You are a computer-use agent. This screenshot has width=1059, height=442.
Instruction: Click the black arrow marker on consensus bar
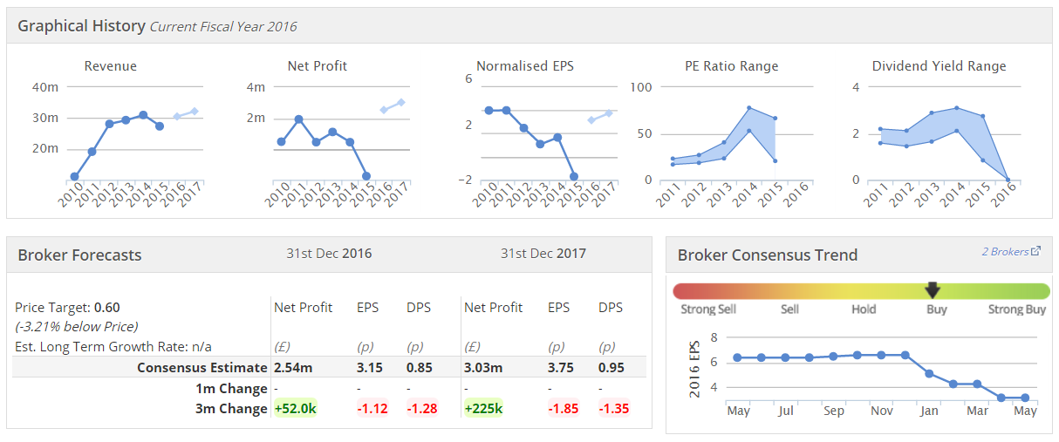[933, 289]
